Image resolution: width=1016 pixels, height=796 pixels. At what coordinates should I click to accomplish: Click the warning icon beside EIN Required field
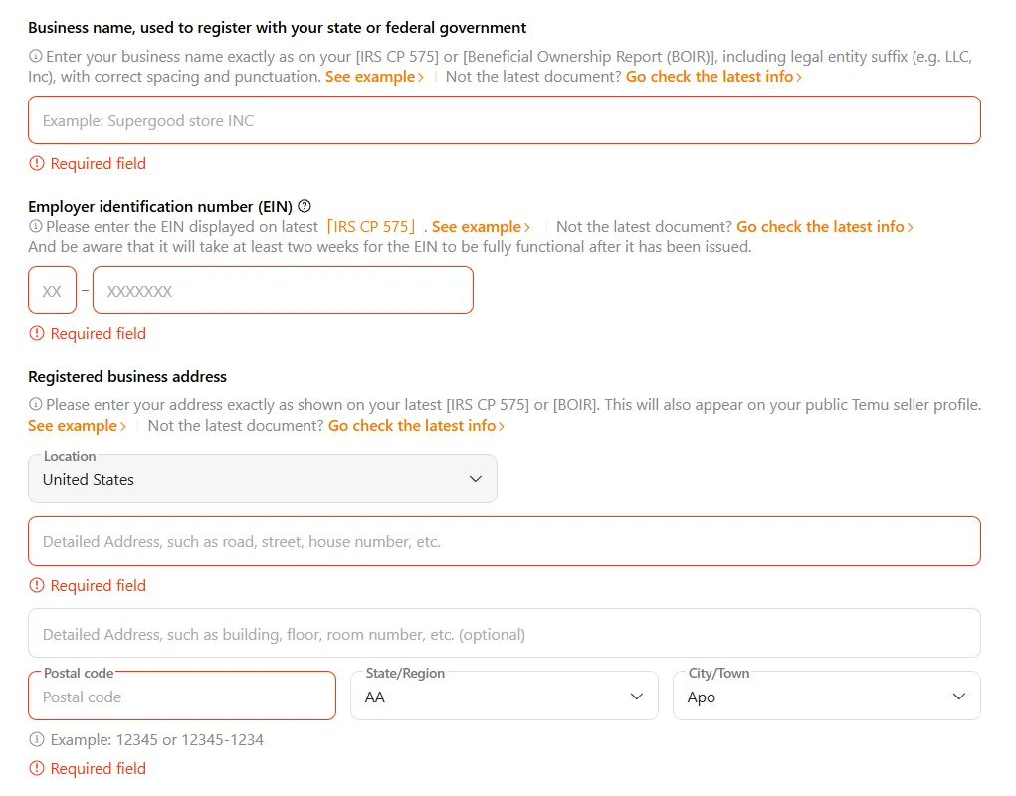click(37, 333)
